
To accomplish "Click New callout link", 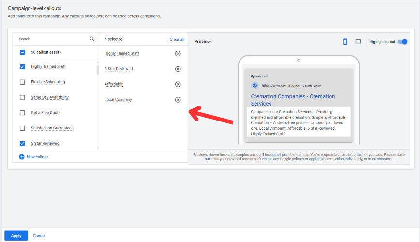I will [x=37, y=157].
